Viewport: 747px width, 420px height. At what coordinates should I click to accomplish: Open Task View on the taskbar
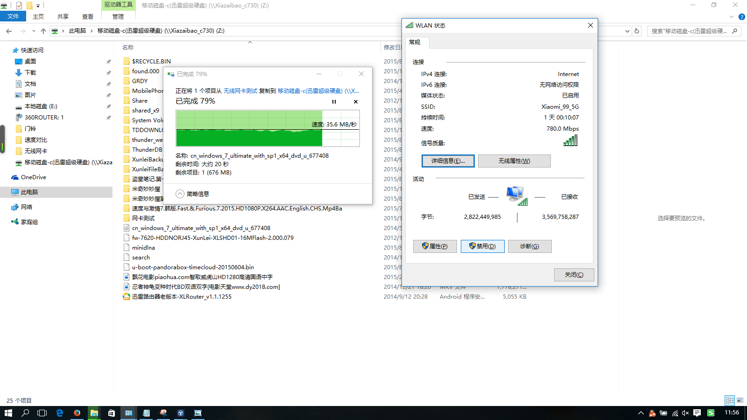42,413
